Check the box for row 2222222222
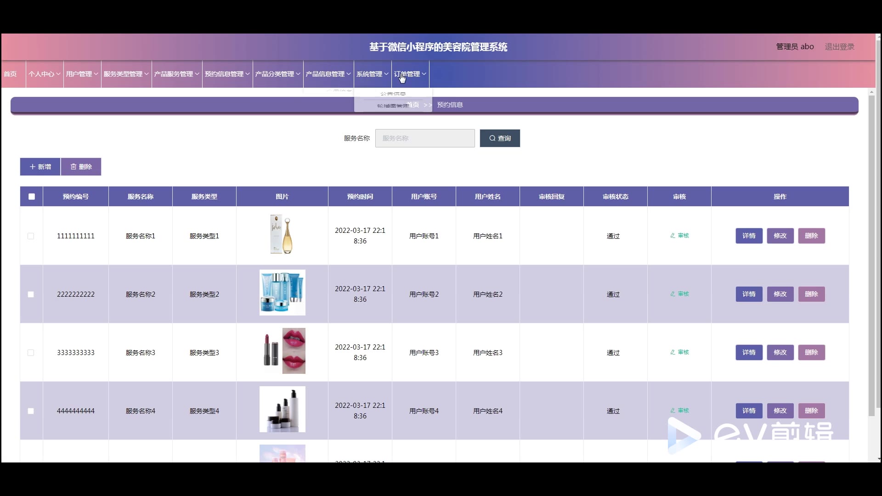Screen dimensions: 882x496 tap(31, 294)
